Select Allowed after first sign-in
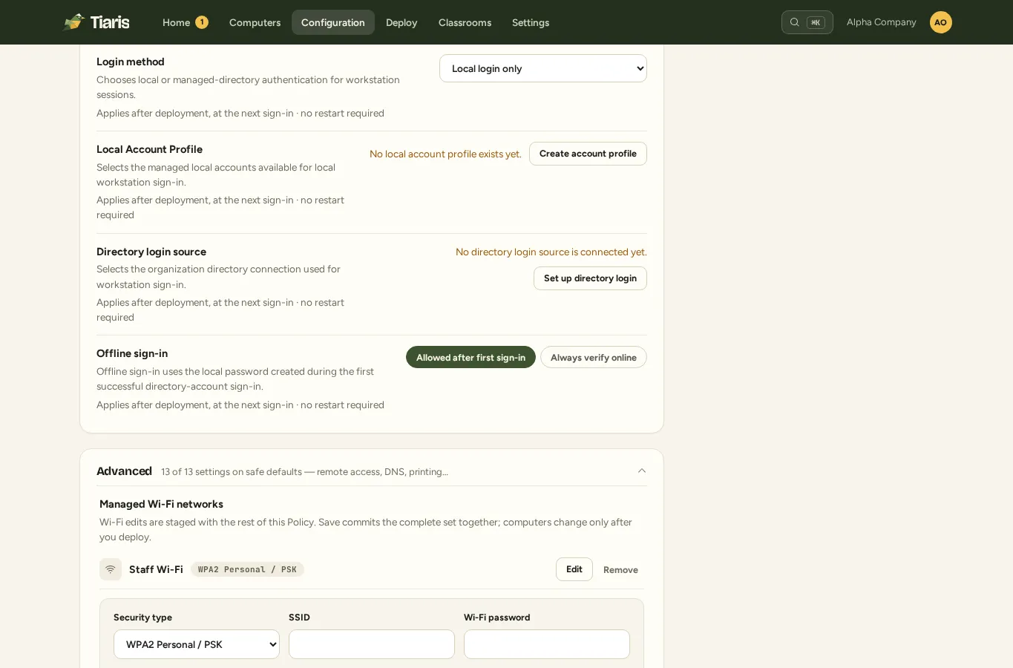The height and width of the screenshot is (668, 1013). tap(471, 357)
